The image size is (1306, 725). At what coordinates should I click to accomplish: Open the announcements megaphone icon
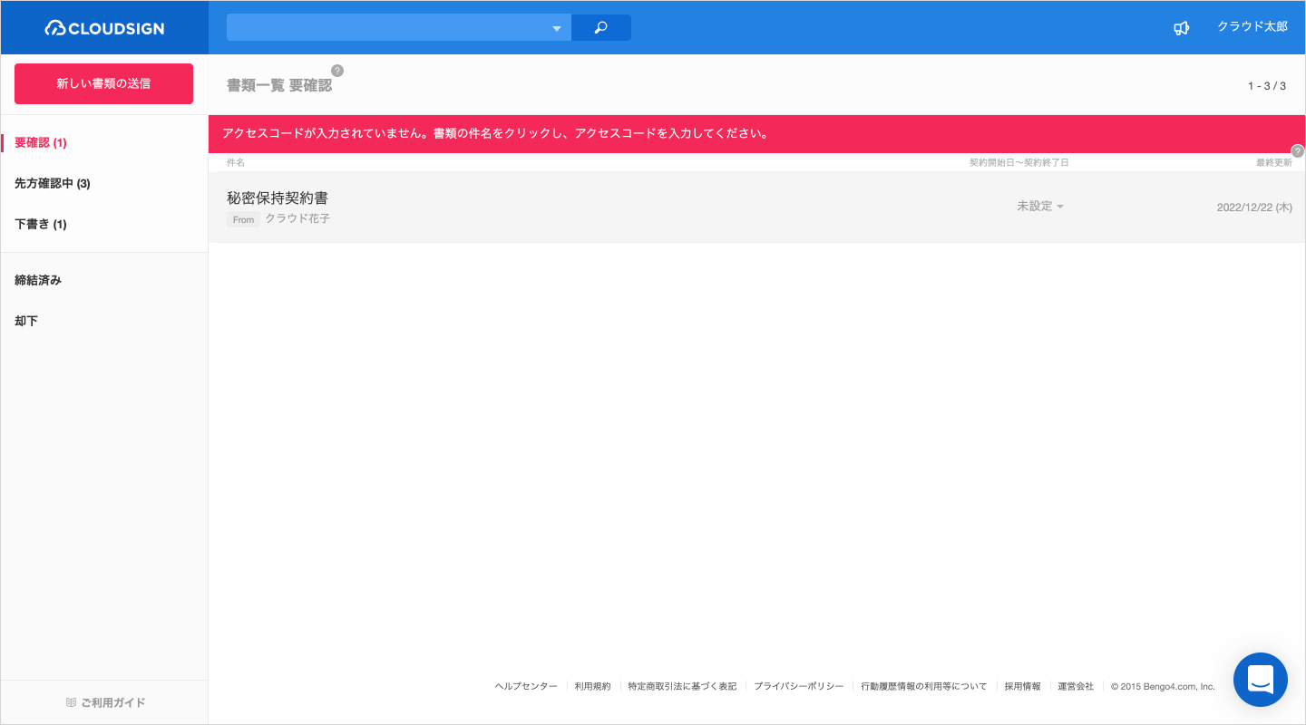1181,28
